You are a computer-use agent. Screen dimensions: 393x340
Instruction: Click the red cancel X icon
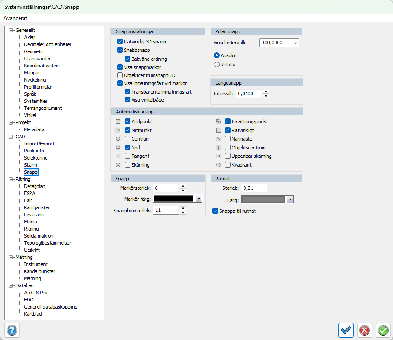365,330
